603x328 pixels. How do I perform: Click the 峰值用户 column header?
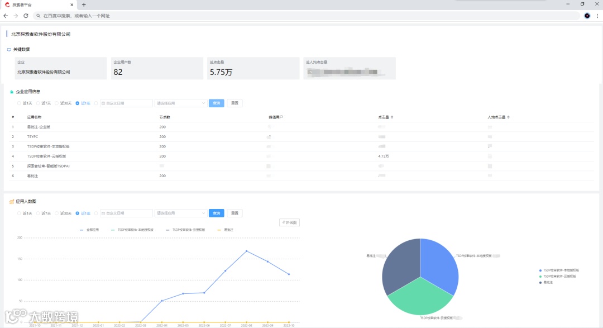pyautogui.click(x=276, y=117)
